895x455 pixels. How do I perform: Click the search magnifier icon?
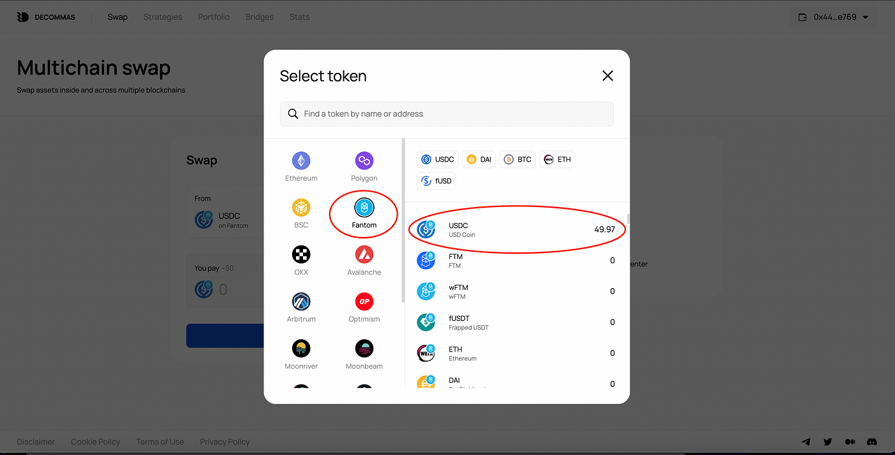[293, 114]
